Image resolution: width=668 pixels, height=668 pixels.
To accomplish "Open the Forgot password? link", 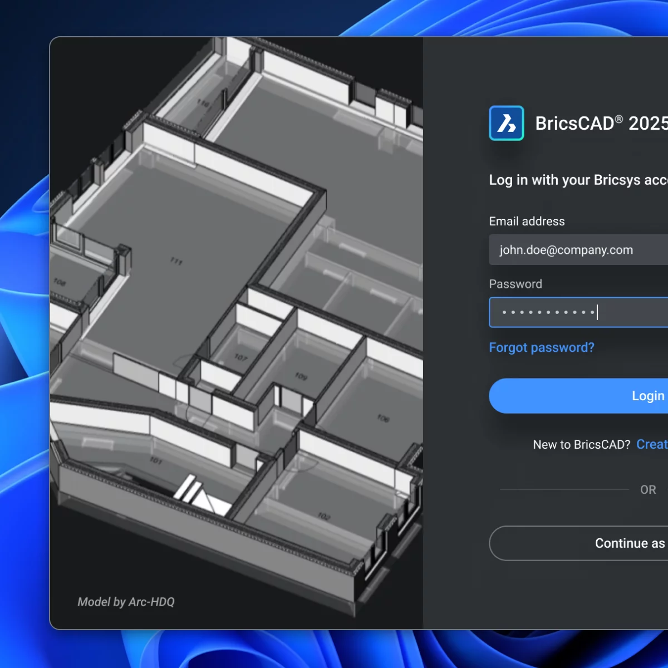I will click(x=541, y=347).
